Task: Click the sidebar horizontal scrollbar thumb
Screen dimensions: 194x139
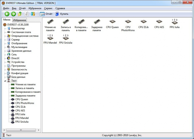Action: (x=21, y=130)
